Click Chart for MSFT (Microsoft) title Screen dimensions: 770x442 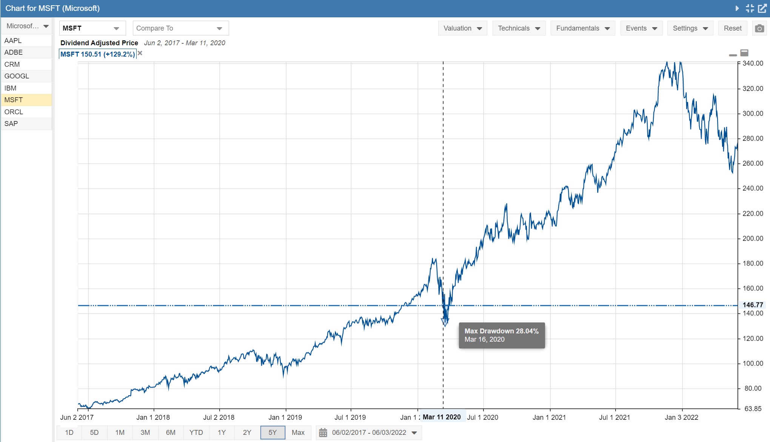52,8
